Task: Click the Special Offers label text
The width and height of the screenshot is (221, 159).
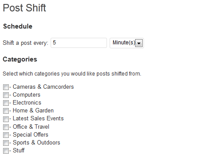Action: click(30, 134)
